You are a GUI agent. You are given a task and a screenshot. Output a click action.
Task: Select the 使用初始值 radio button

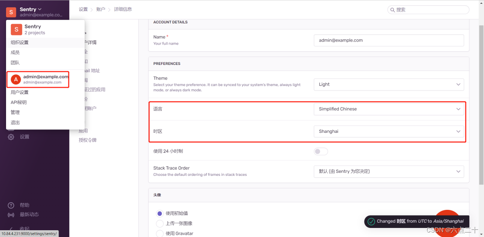point(160,214)
